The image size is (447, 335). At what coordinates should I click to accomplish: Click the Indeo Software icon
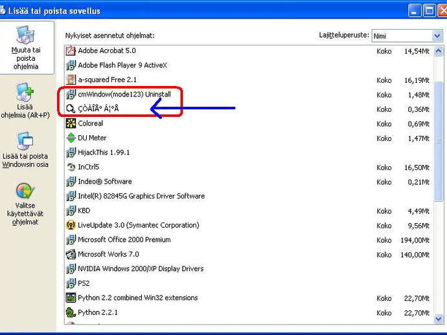click(71, 181)
